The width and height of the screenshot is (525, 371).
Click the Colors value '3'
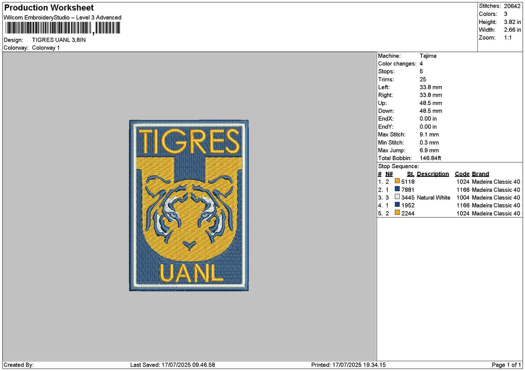(506, 14)
